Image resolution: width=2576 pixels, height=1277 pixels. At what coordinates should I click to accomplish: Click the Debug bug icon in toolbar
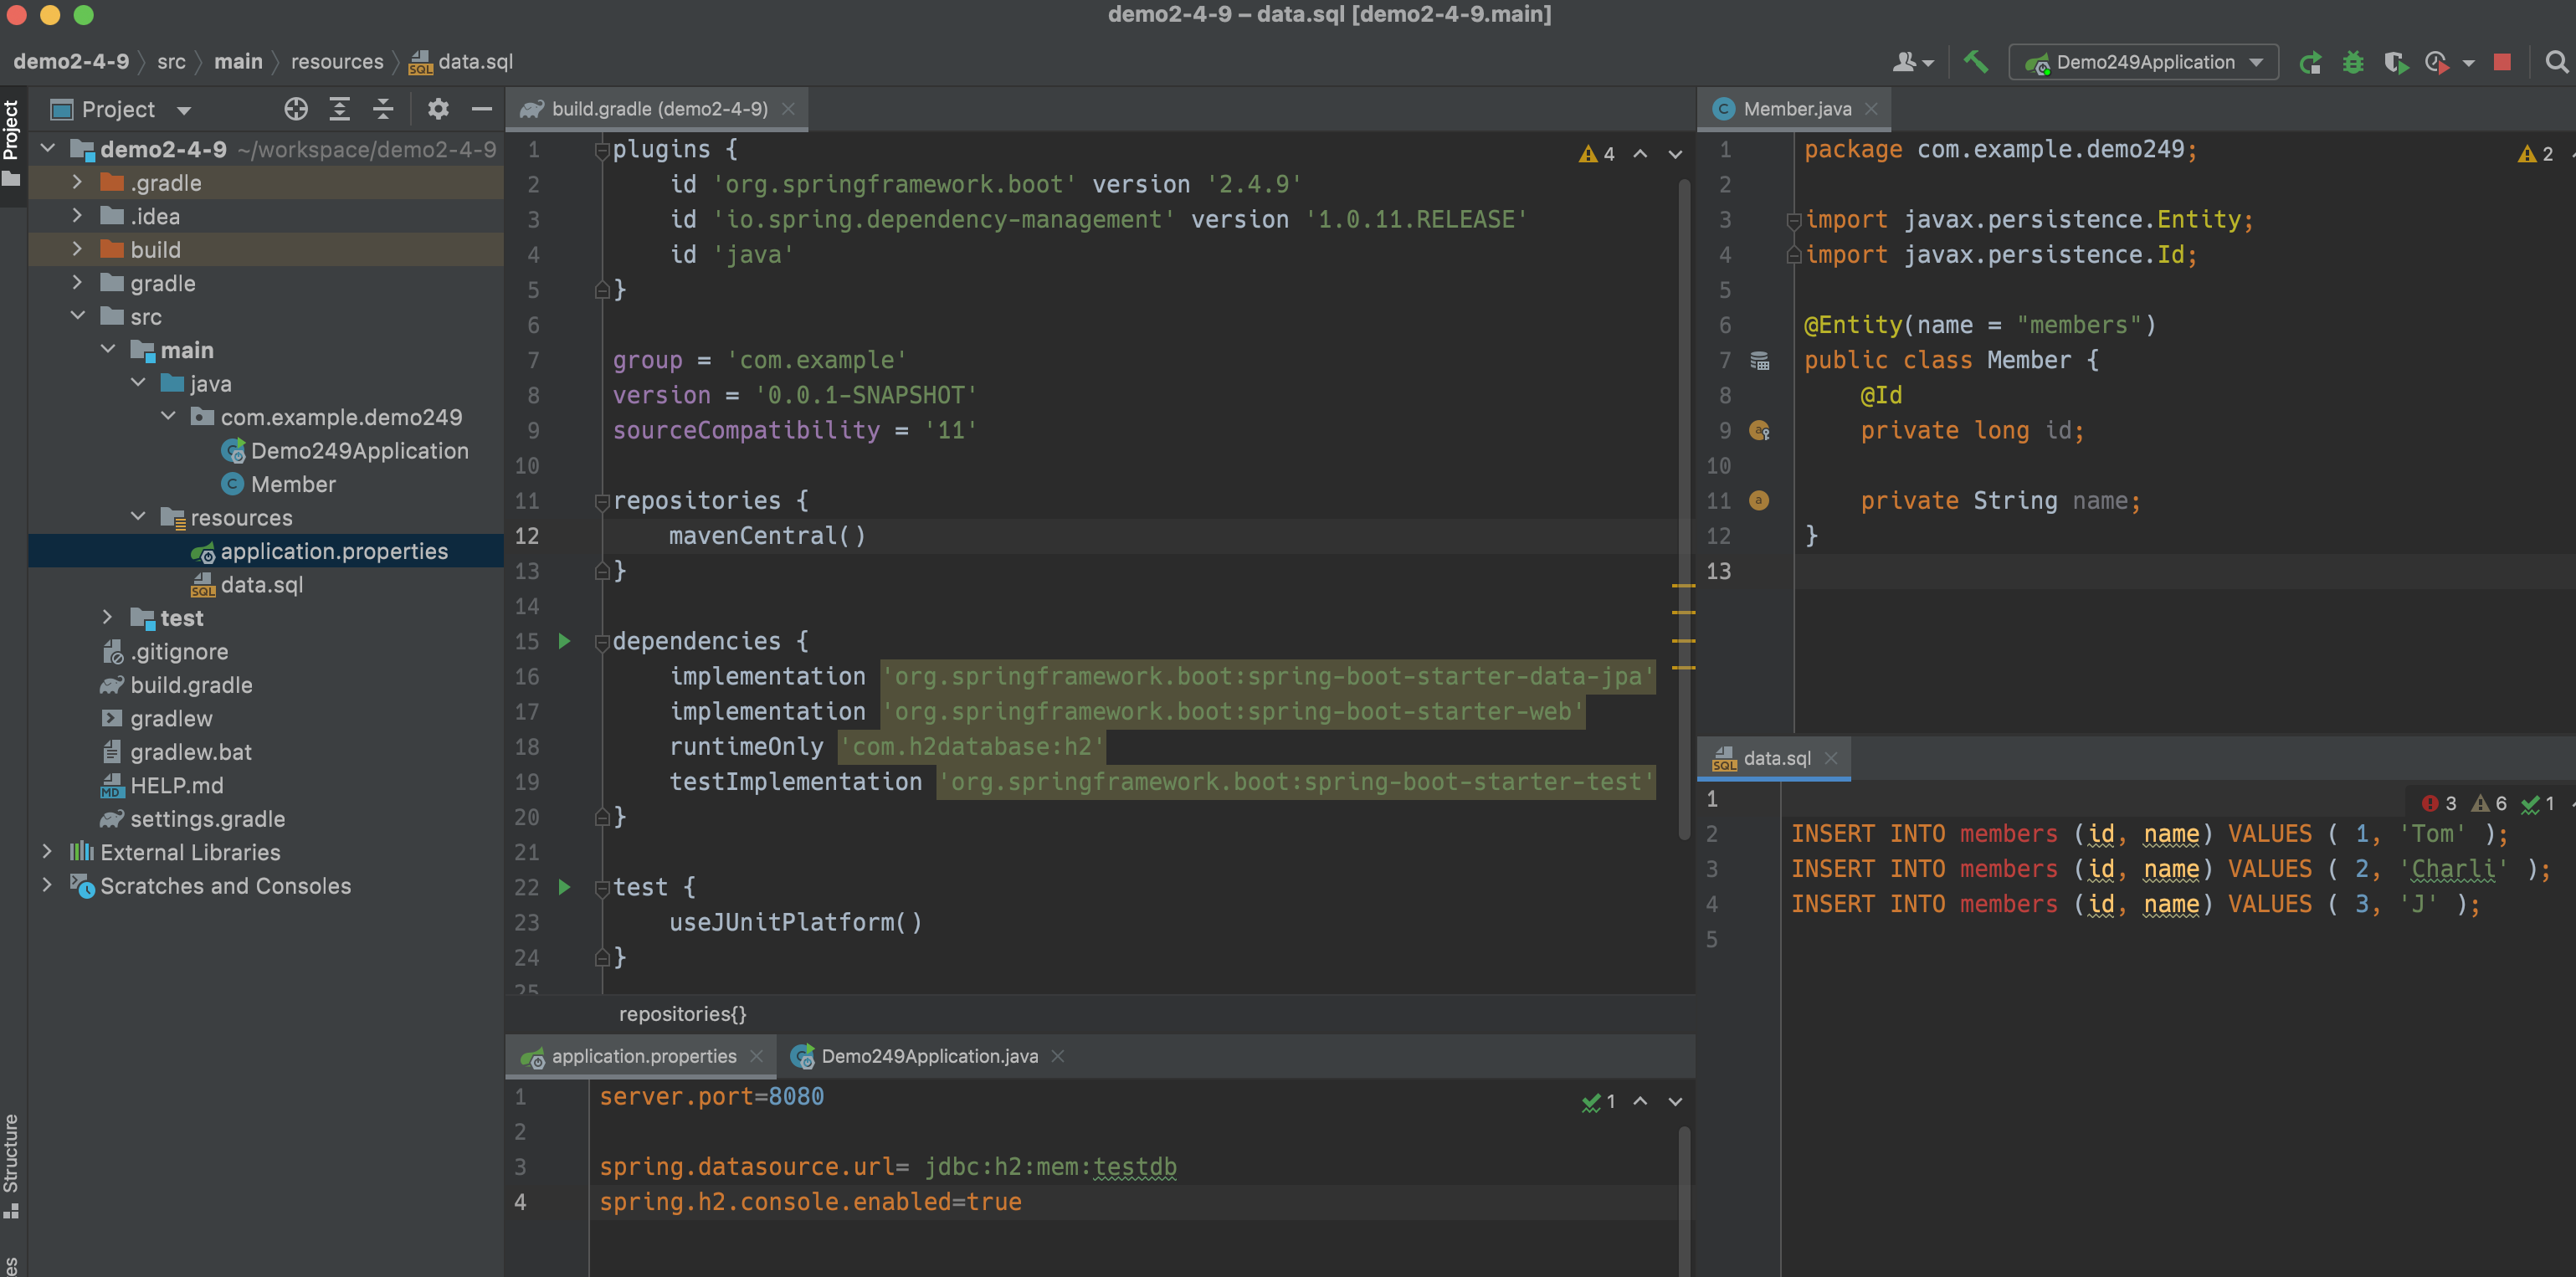click(2353, 63)
